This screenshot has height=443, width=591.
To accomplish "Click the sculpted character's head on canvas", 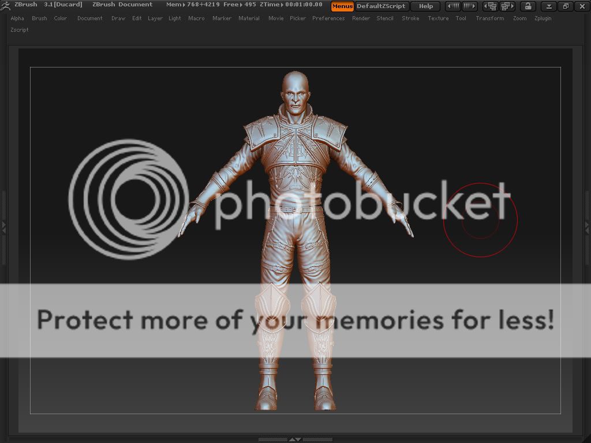I will click(x=295, y=92).
